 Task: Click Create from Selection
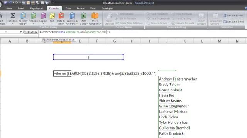pos(129,23)
